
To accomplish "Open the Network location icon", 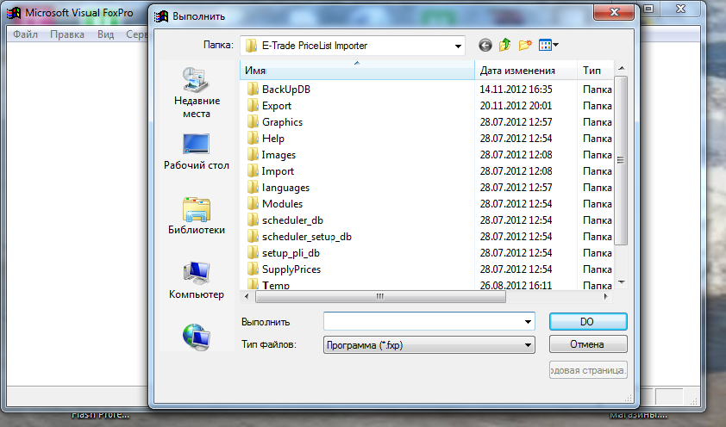I will 197,336.
